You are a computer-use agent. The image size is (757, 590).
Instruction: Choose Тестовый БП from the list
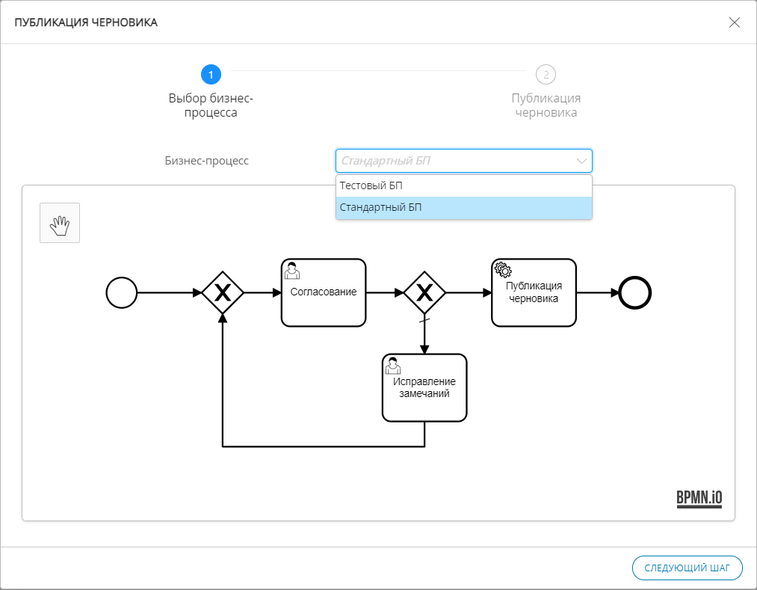coord(463,185)
